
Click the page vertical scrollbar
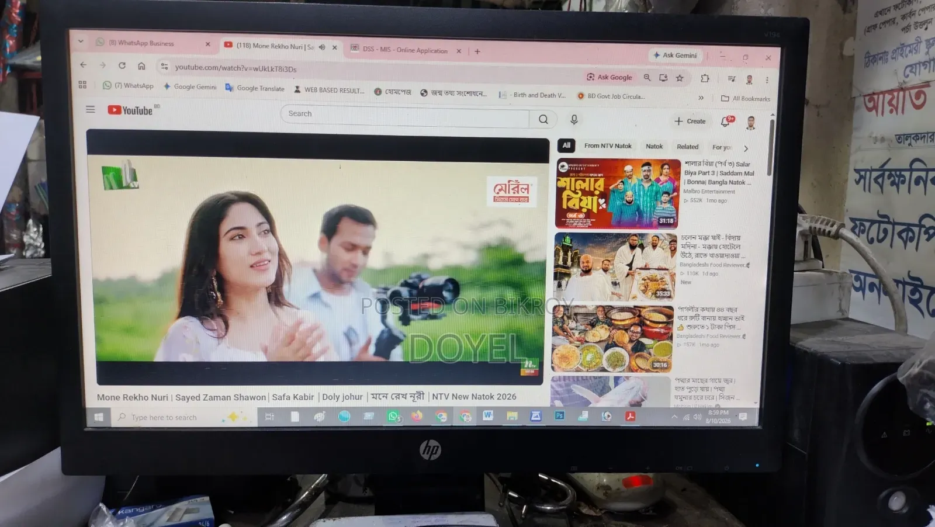point(770,147)
